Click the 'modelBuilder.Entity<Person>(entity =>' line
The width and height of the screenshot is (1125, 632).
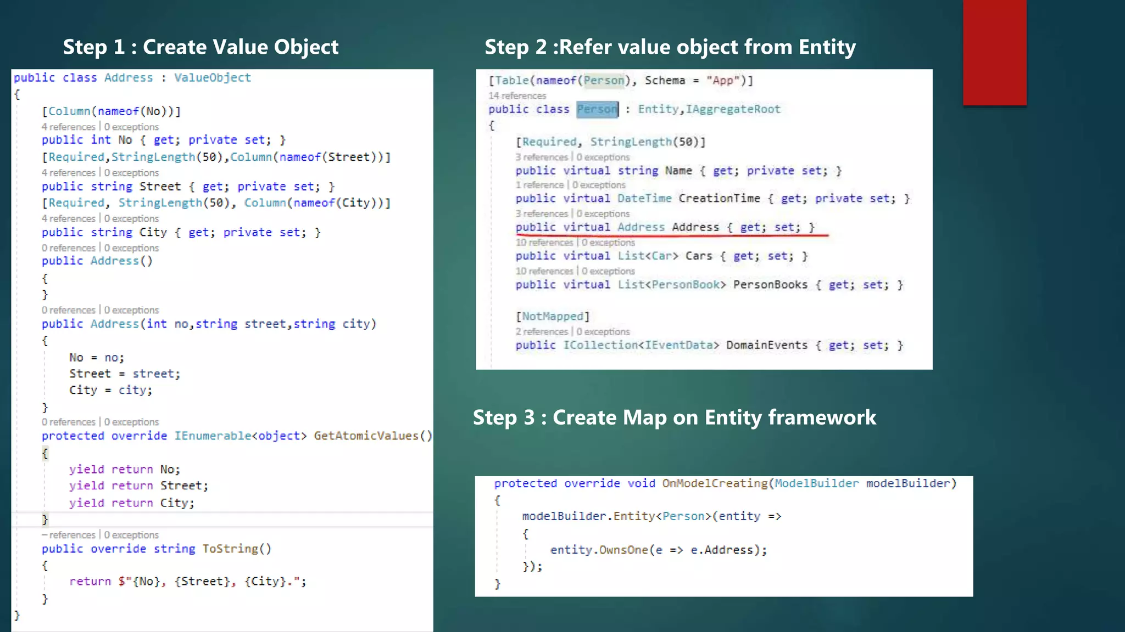[651, 516]
